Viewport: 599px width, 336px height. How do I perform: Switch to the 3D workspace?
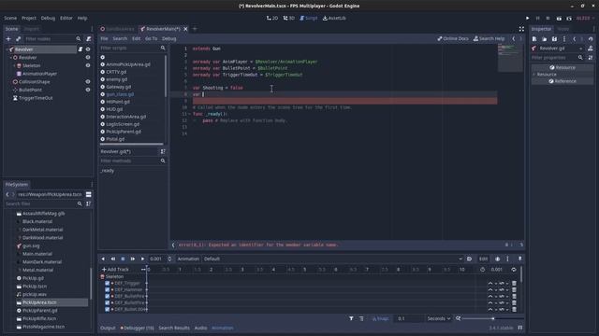pos(289,18)
